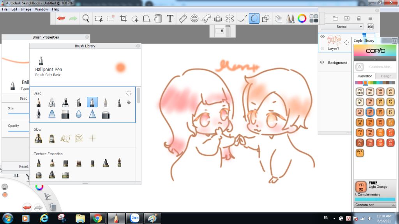399x224 pixels.
Task: Open the Help menu
Action: coord(55,9)
